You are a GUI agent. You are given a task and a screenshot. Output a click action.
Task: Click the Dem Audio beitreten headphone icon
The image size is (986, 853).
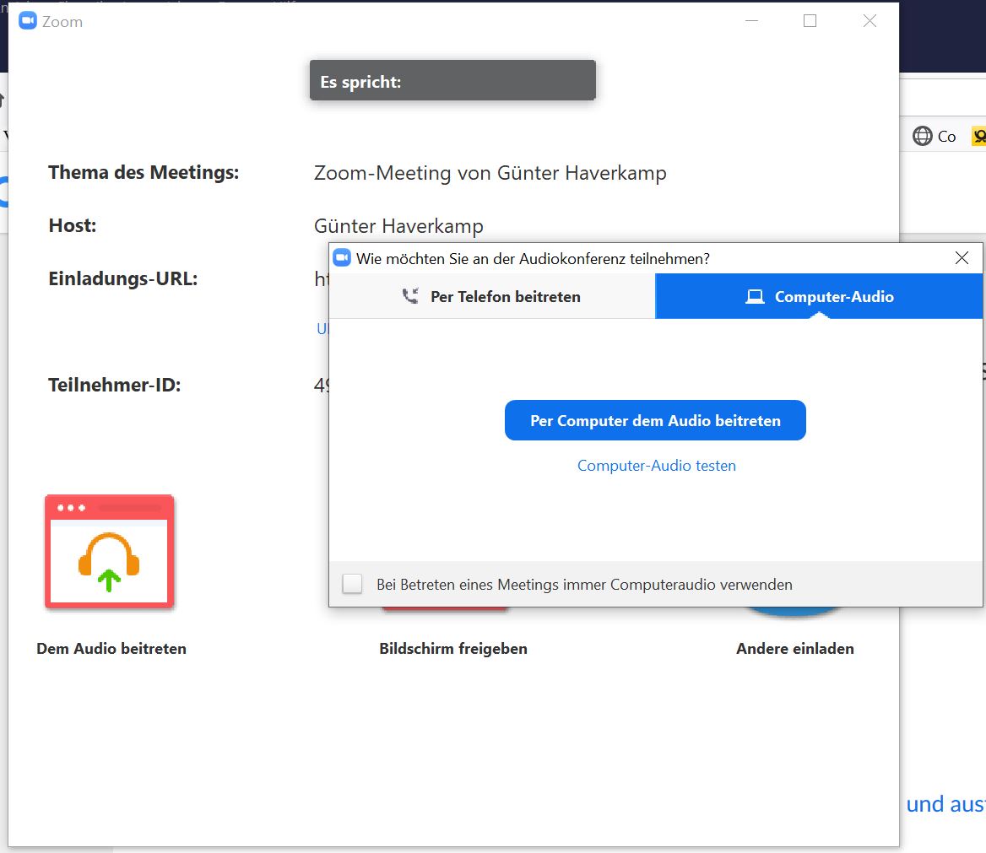110,551
